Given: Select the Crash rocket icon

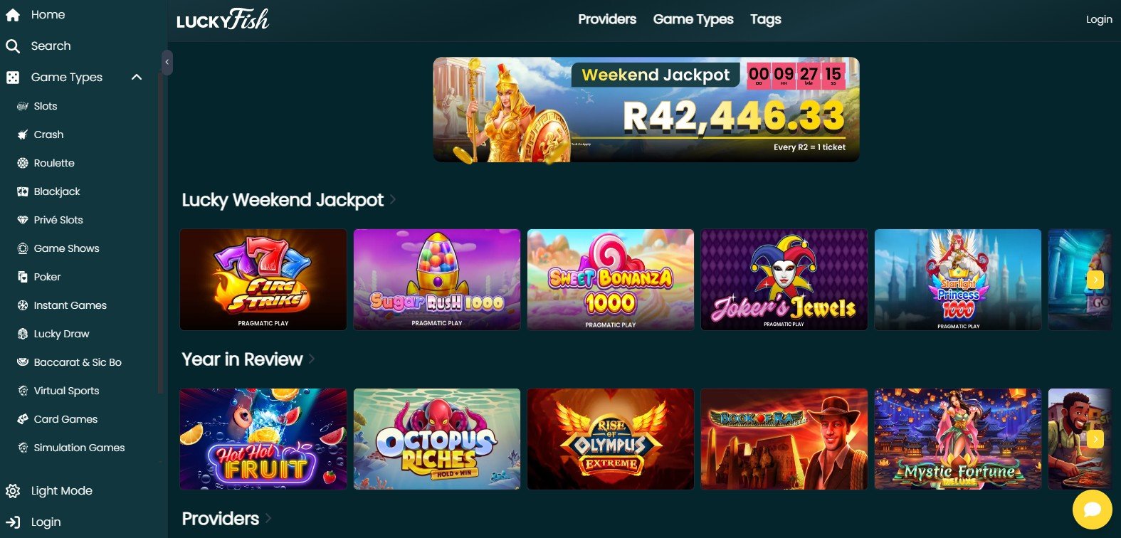Looking at the screenshot, I should click(x=22, y=134).
